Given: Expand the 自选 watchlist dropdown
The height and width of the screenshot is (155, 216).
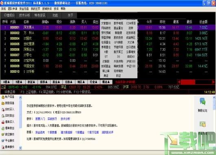Looking at the screenshot, I should click(69, 82).
